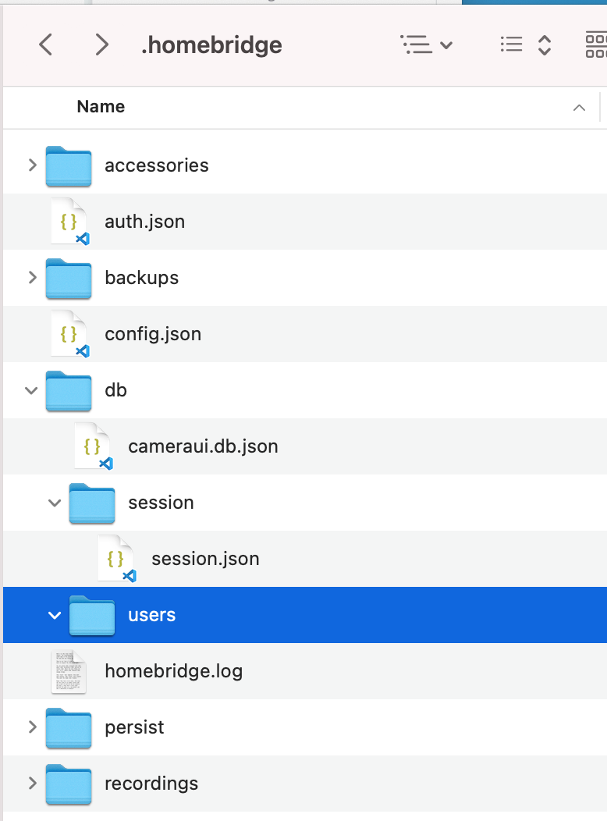This screenshot has width=607, height=821.
Task: Collapse the session folder
Action: click(x=54, y=503)
